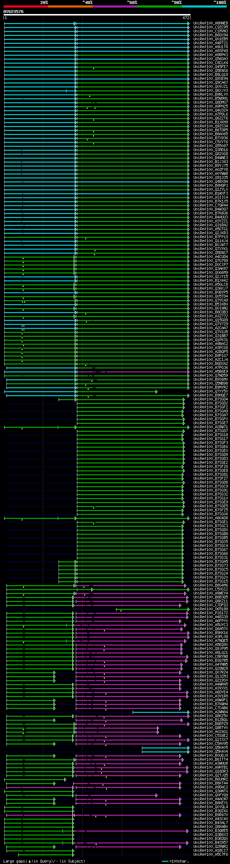Click the UniRef100_O65188 hit label
Screen dimensions: 230x864
pyautogui.click(x=211, y=609)
